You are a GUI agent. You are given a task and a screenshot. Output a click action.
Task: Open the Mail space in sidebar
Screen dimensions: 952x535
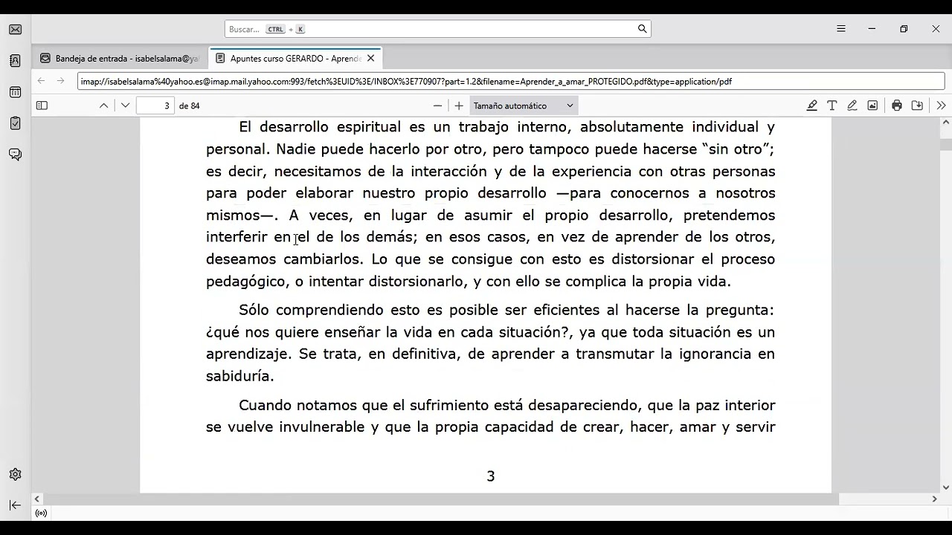point(15,30)
